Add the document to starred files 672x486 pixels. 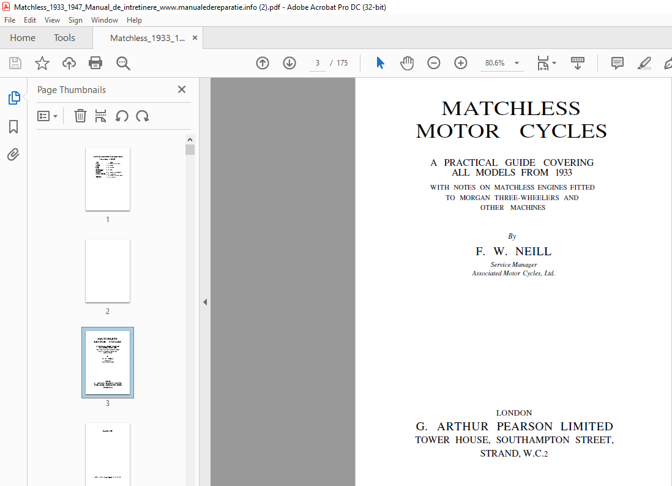pos(42,63)
